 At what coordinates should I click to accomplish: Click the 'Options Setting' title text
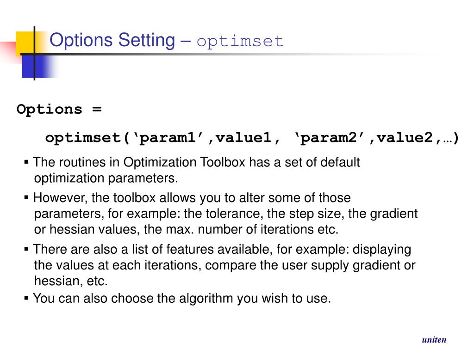(112, 40)
